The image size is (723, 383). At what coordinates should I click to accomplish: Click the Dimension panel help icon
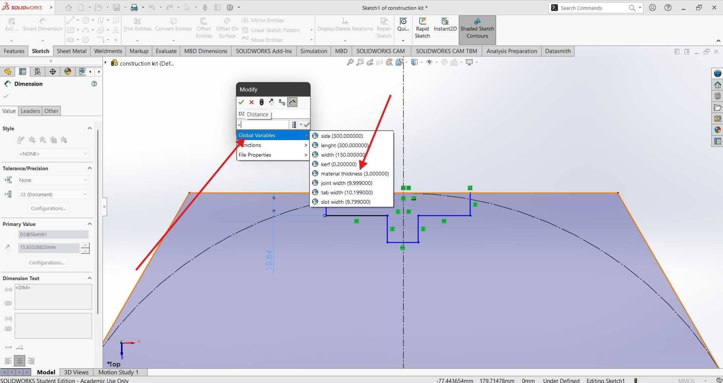(x=94, y=84)
